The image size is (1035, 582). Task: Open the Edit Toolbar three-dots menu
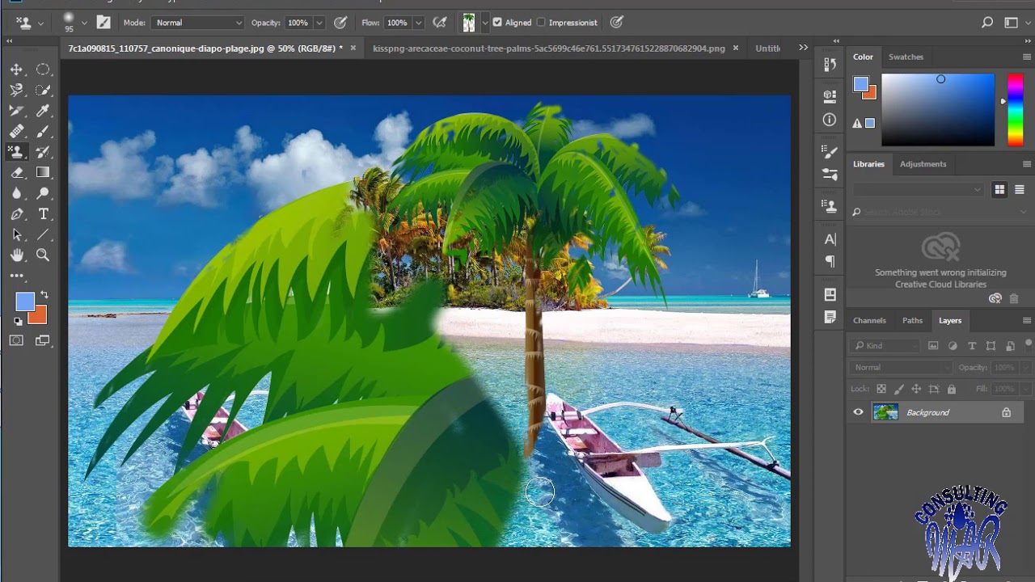tap(16, 276)
